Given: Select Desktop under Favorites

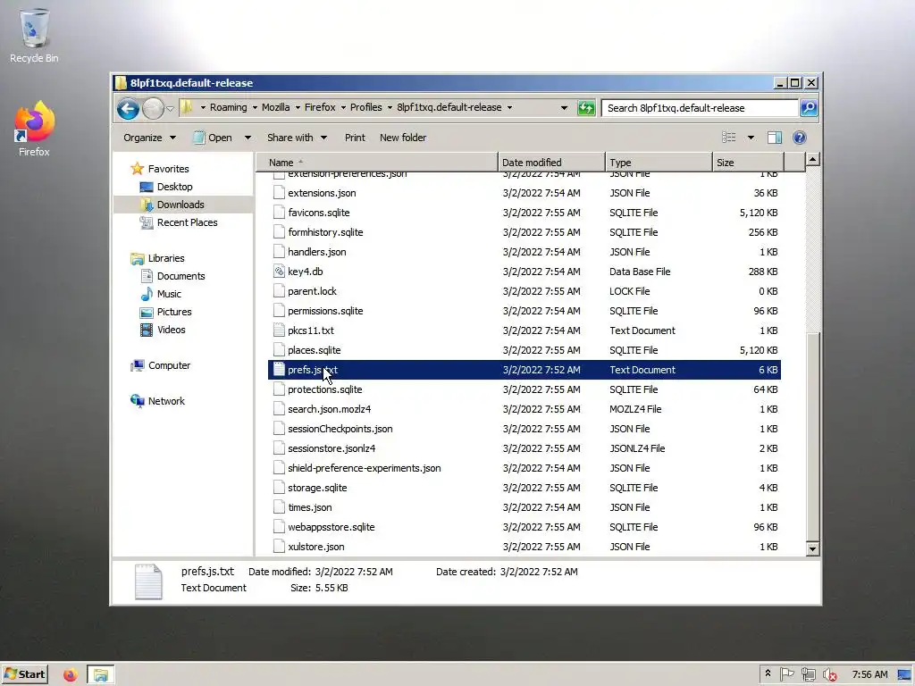Looking at the screenshot, I should click(174, 187).
